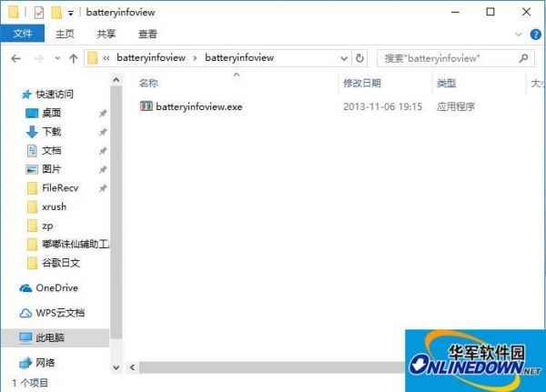The image size is (546, 392).
Task: Sort by 修改日期 column header
Action: [x=364, y=83]
